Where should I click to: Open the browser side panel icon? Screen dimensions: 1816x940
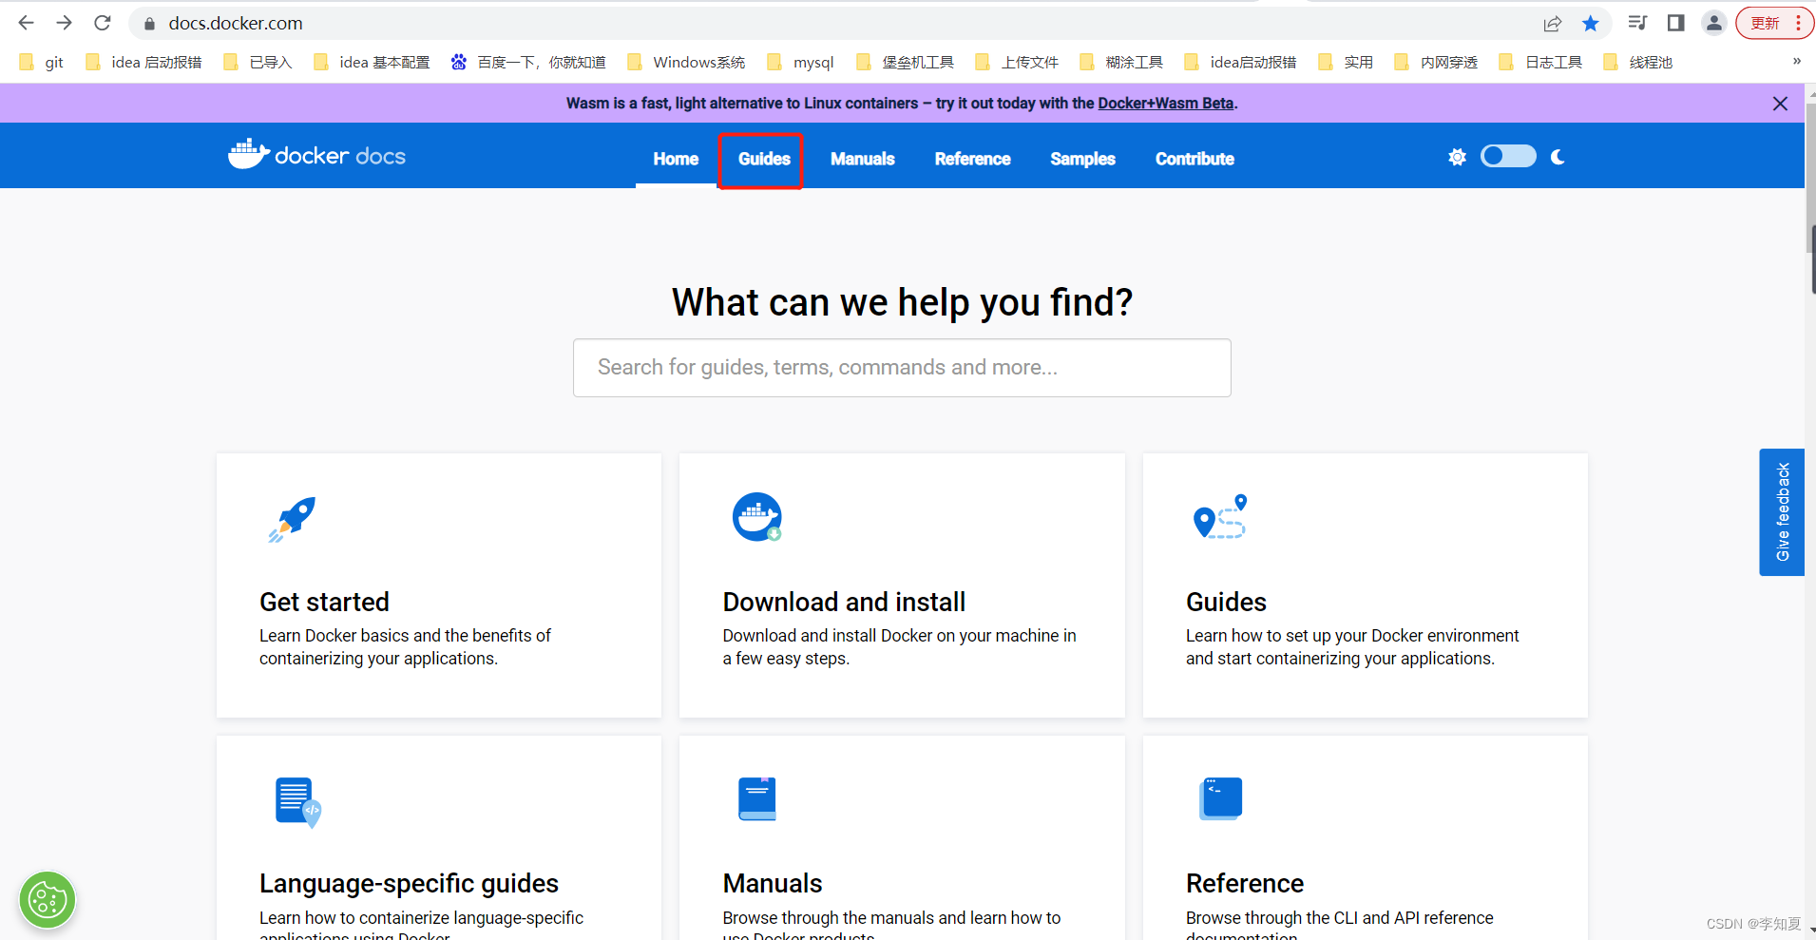pyautogui.click(x=1676, y=23)
